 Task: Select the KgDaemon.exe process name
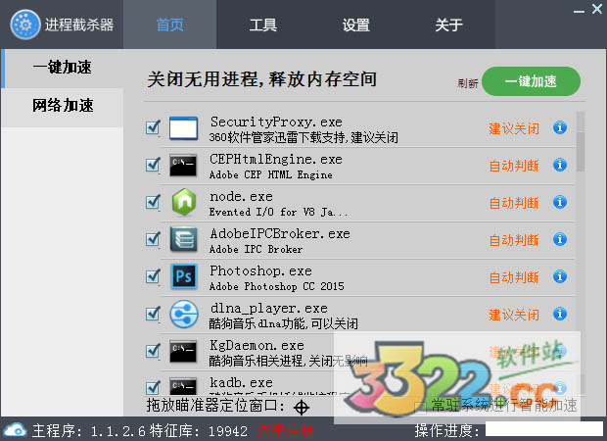pyautogui.click(x=257, y=345)
